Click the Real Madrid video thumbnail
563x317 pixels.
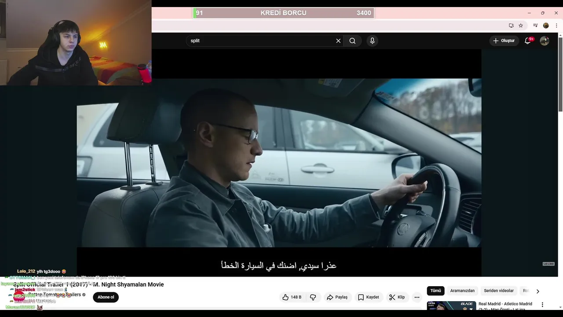pos(451,306)
